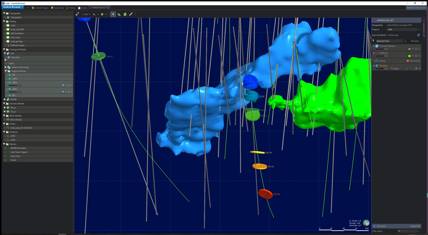Screen dimensions: 428x235
Task: Collapse the Numeric Models folder
Action: click(4, 104)
